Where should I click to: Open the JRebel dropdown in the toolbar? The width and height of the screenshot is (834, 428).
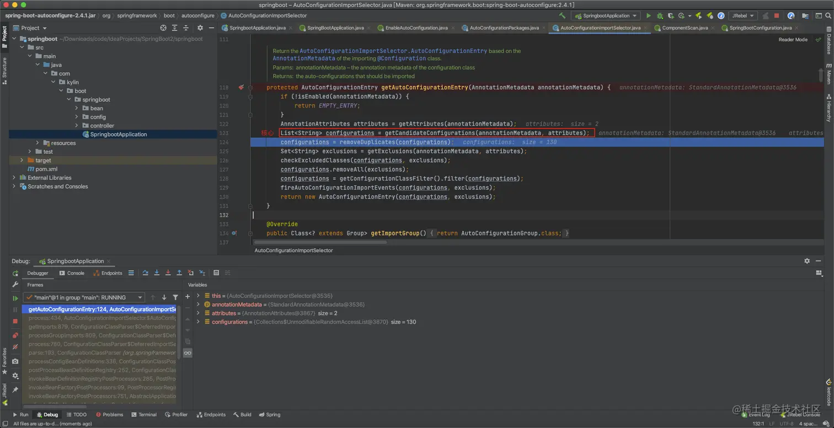point(744,16)
